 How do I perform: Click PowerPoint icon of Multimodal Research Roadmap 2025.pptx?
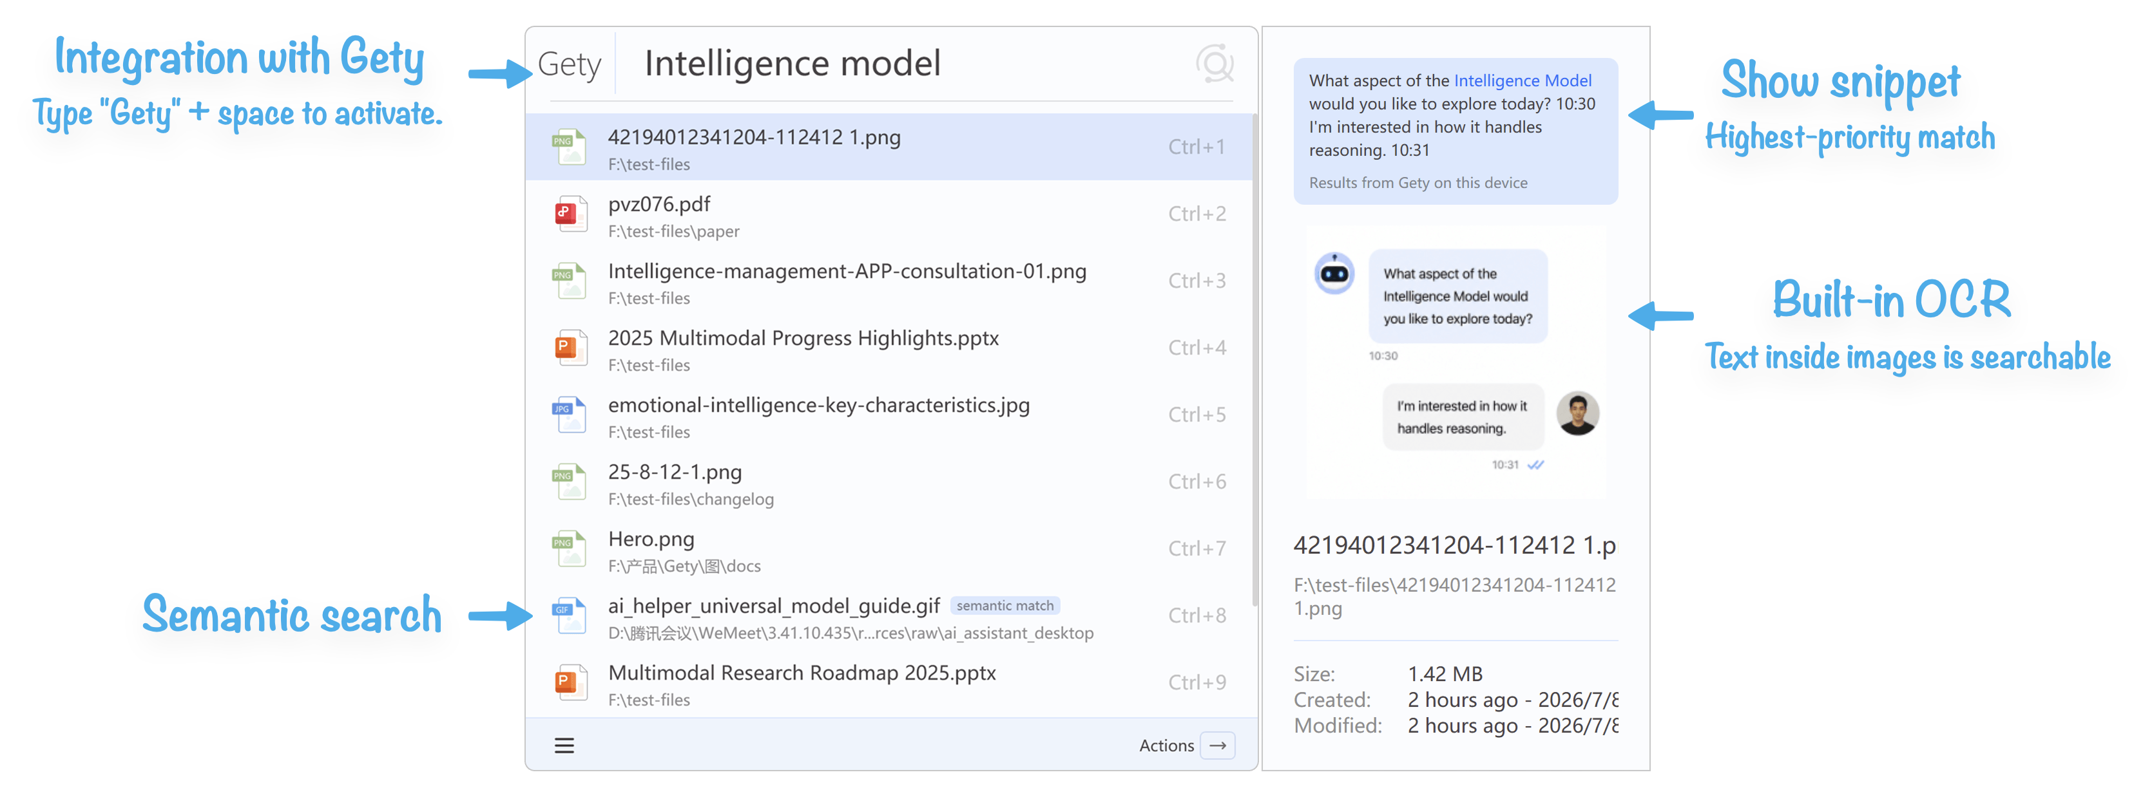[x=571, y=682]
